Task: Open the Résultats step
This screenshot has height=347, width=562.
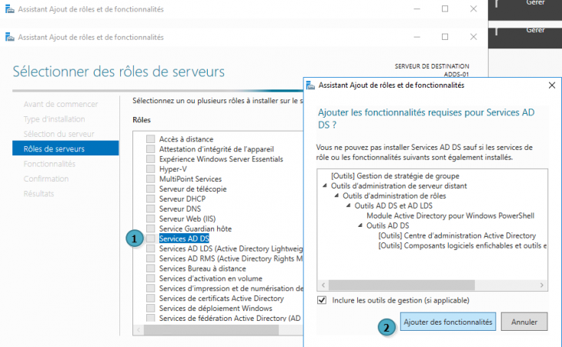Action: pos(38,194)
